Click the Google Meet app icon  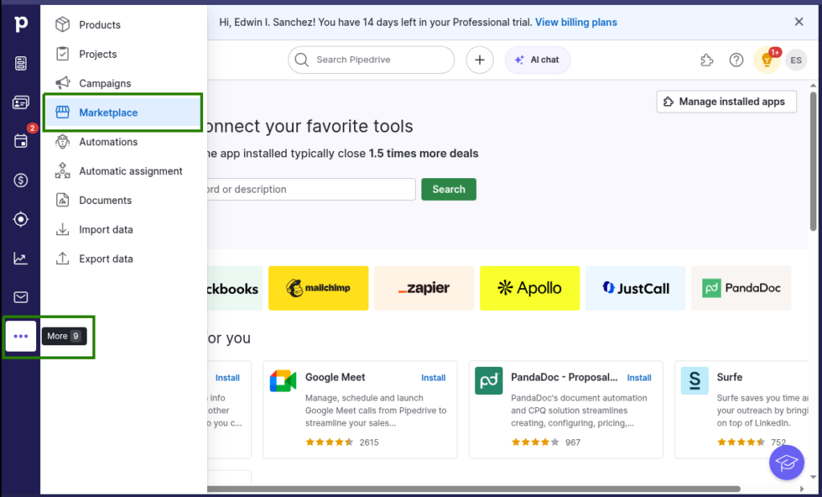tap(283, 381)
